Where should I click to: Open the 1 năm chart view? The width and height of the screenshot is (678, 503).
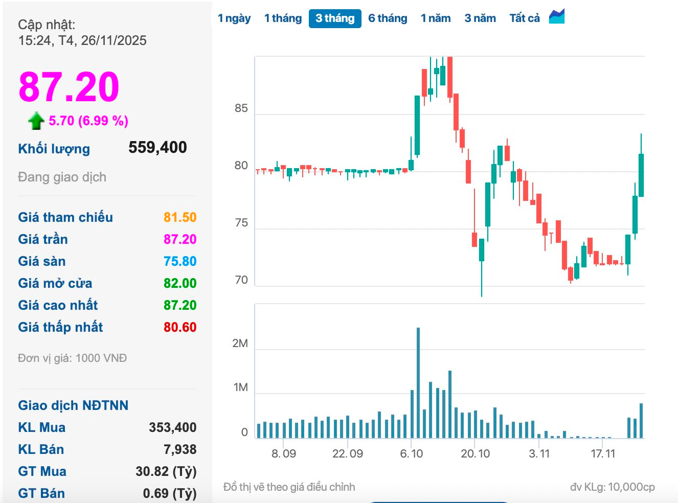[x=436, y=18]
